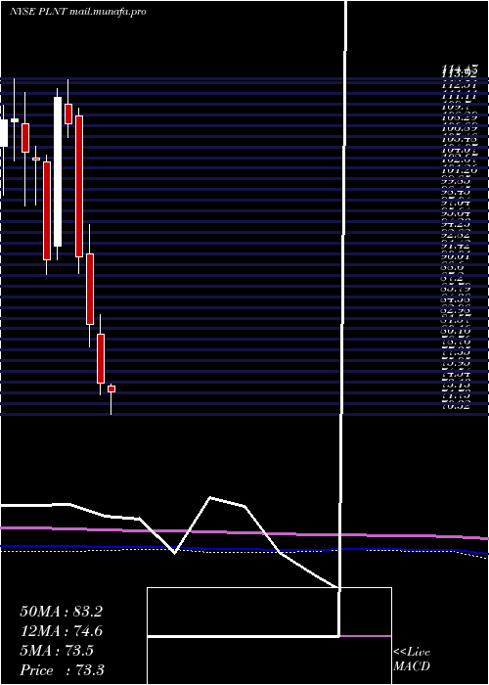This screenshot has height=685, width=489.
Task: Click the 70.32 price axis label
Action: click(x=457, y=406)
